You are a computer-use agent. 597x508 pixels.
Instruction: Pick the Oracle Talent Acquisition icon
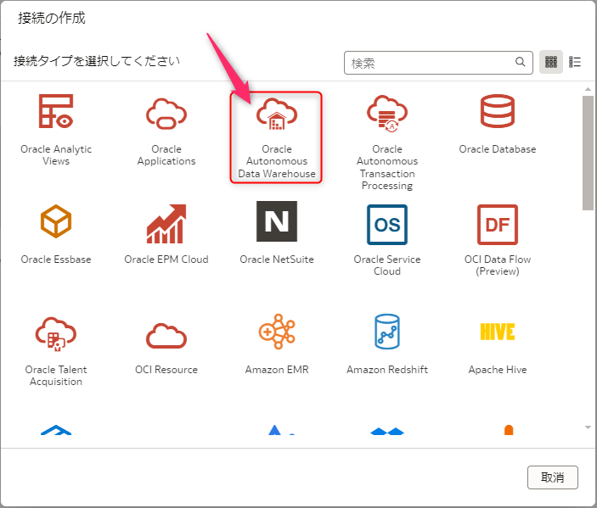(x=56, y=334)
